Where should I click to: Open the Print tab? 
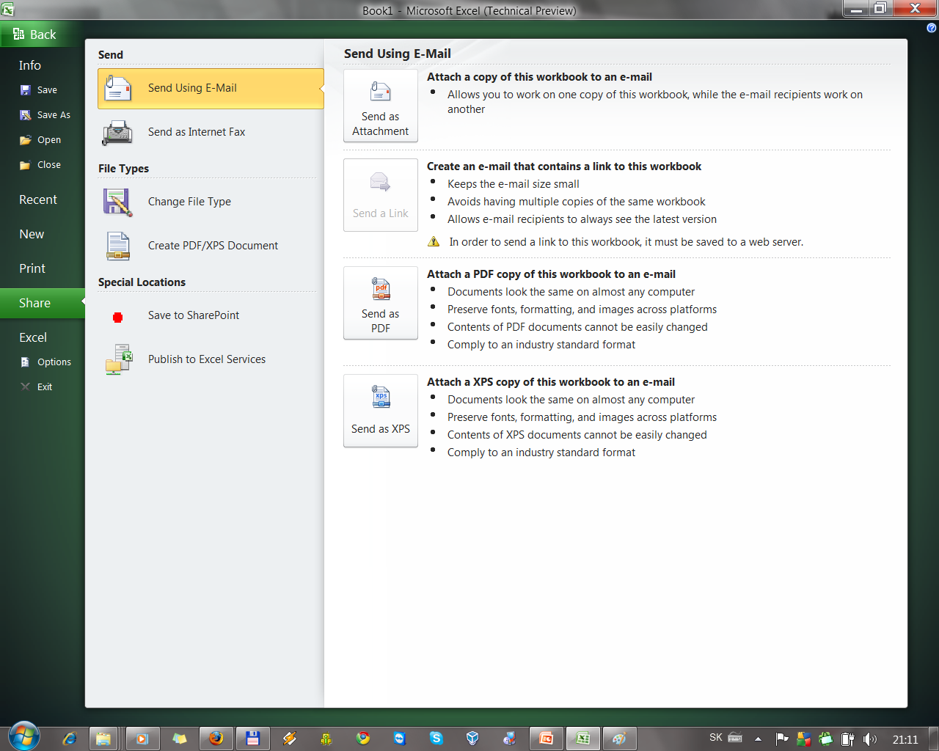32,268
